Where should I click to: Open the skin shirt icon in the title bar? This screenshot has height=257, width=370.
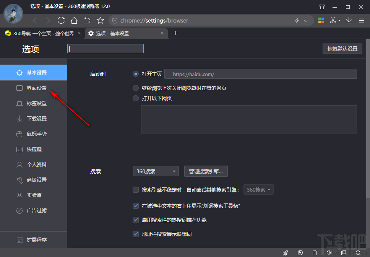(x=322, y=7)
